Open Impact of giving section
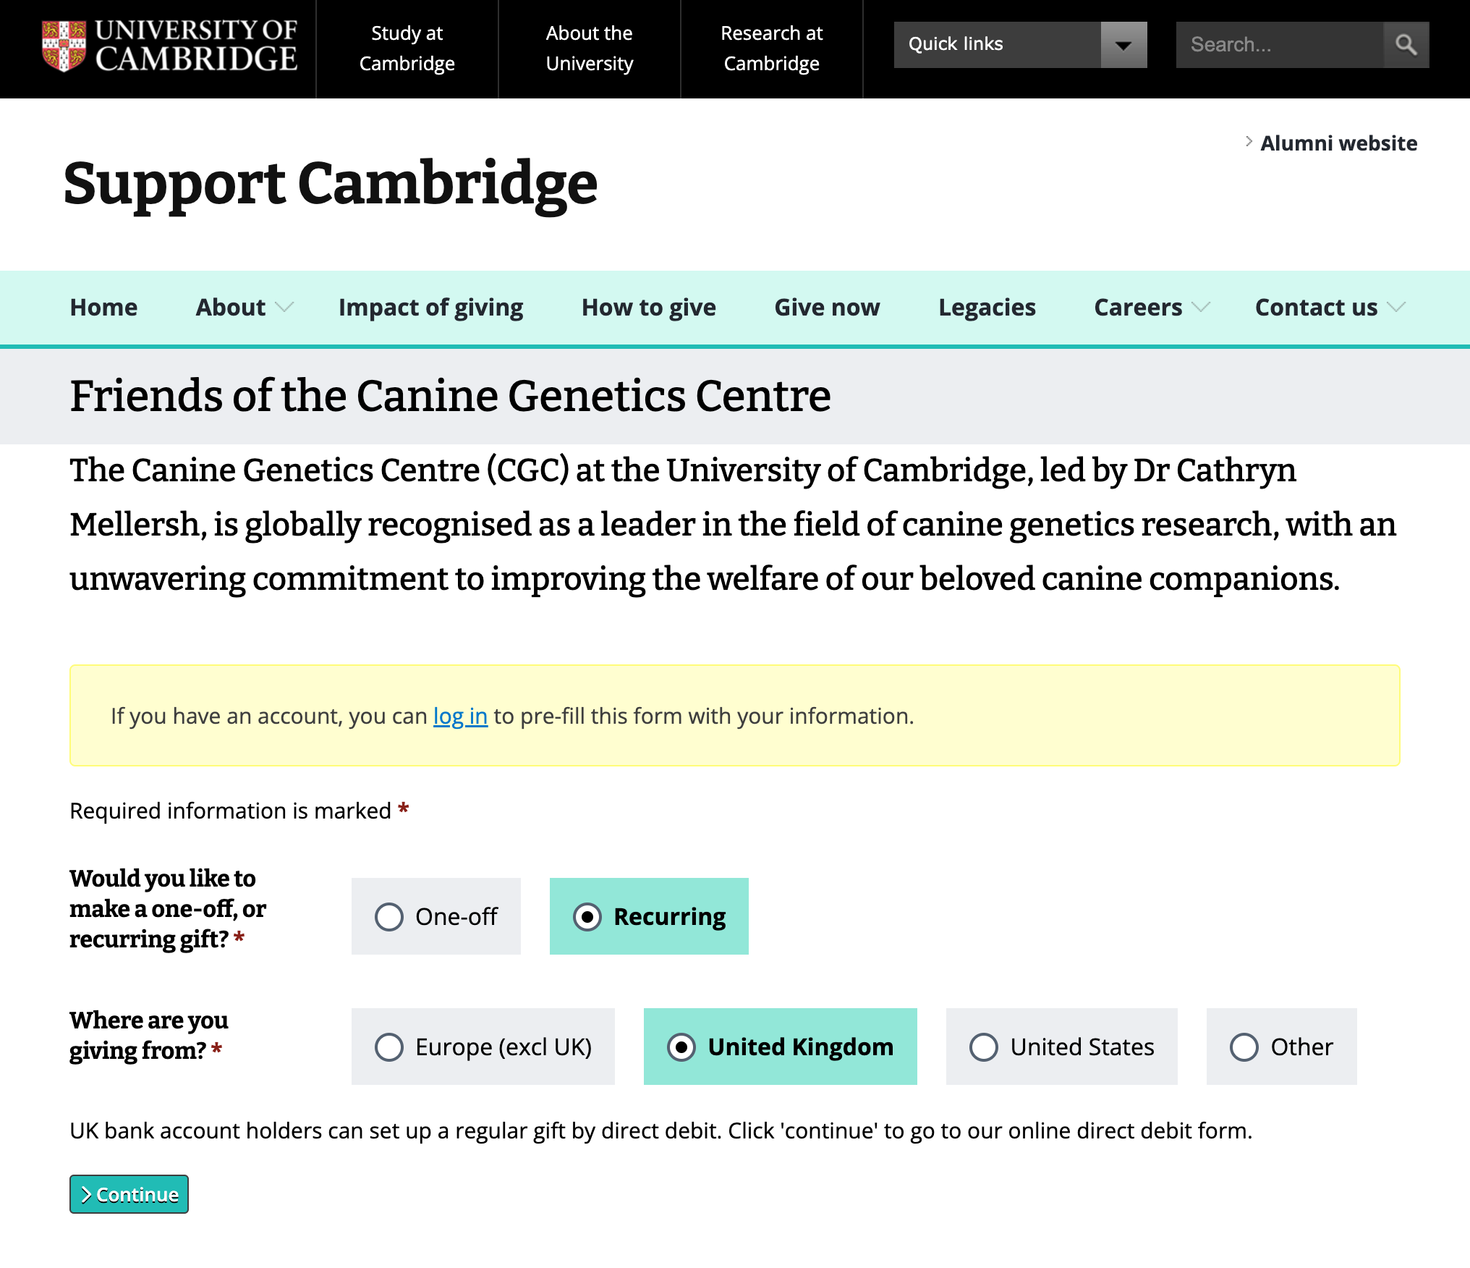This screenshot has width=1470, height=1268. pos(430,308)
